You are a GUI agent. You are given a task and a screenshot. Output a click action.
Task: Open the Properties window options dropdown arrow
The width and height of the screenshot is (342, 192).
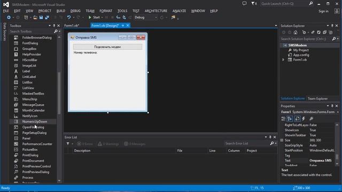[x=328, y=106]
